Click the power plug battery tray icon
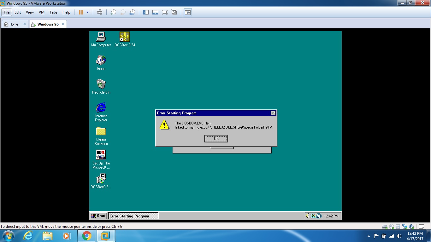The height and width of the screenshot is (242, 431). coord(384,236)
